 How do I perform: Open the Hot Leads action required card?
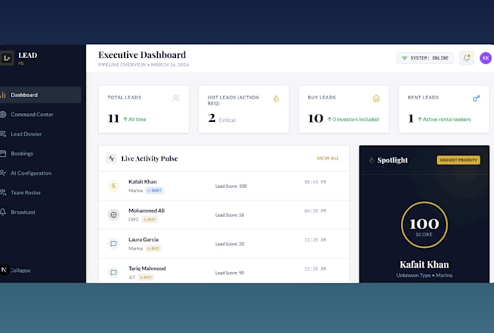243,110
